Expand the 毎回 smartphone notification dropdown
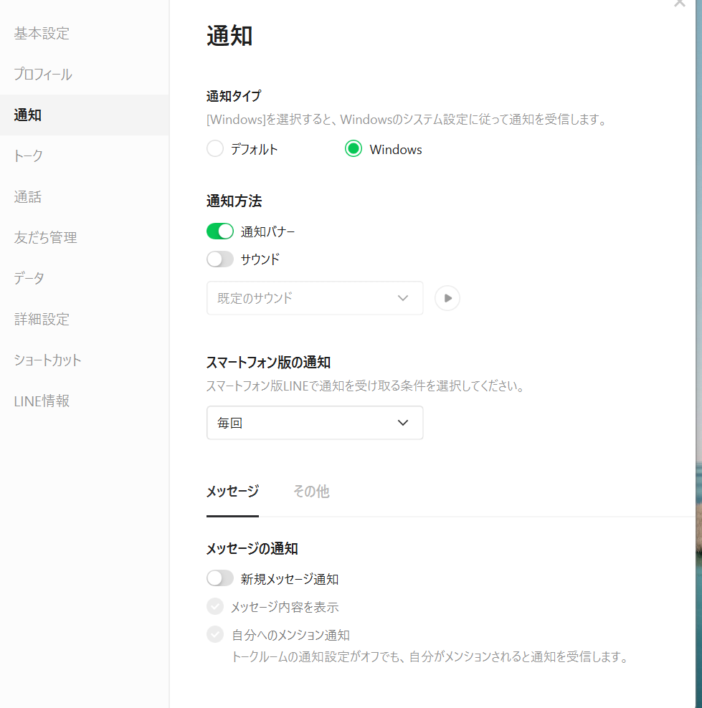Viewport: 702px width, 708px height. [315, 423]
